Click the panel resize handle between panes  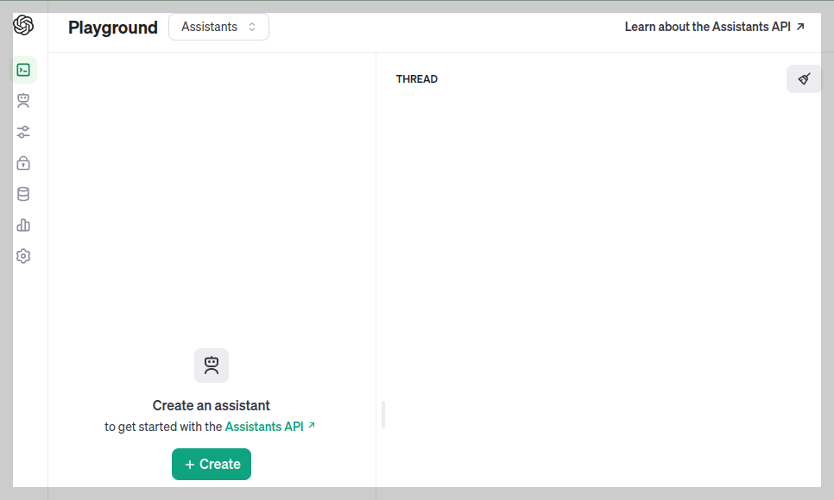(383, 415)
